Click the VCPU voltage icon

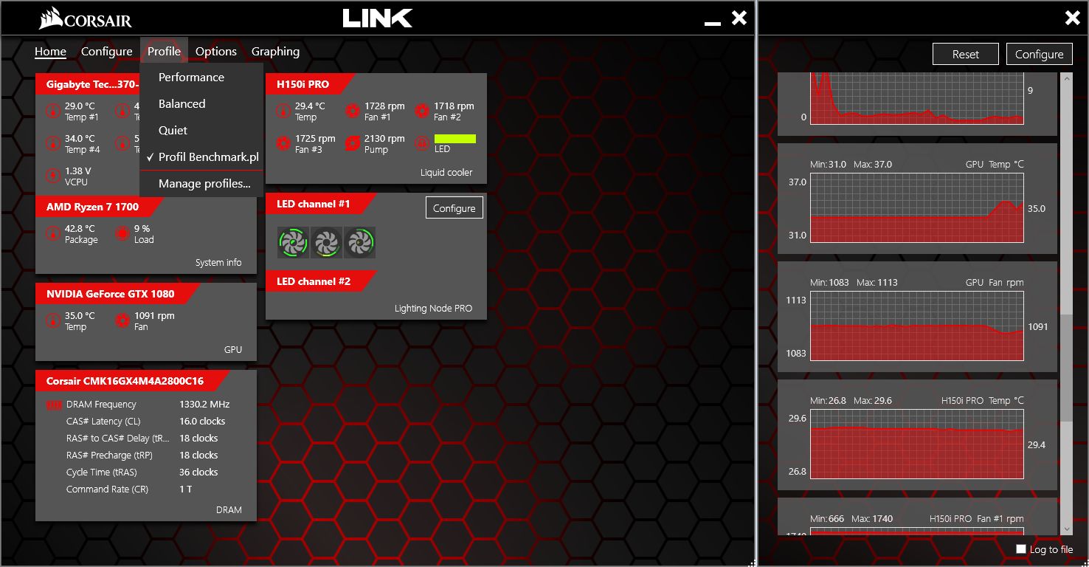[53, 176]
